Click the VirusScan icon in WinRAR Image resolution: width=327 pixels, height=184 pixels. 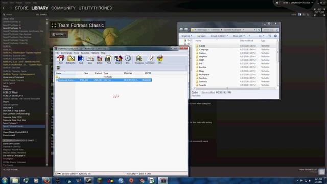coord(139,60)
